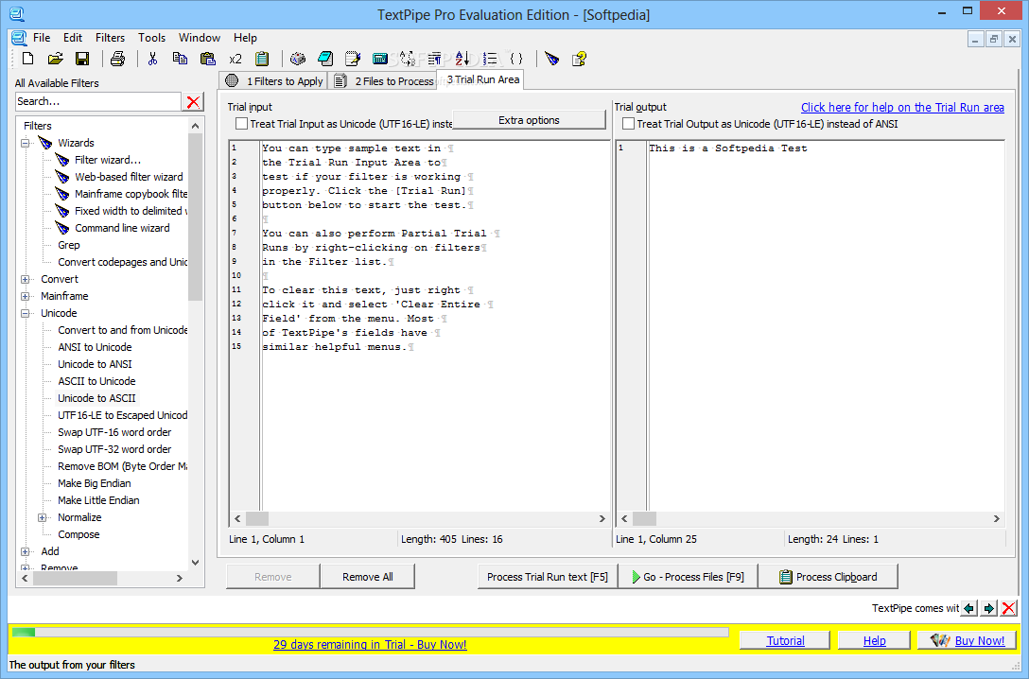Click the Process Clipboard button

[x=828, y=577]
